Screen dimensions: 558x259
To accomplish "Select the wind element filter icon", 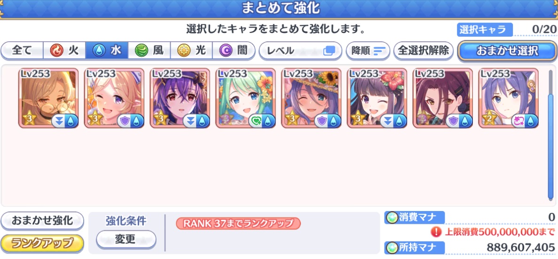I will tap(141, 51).
